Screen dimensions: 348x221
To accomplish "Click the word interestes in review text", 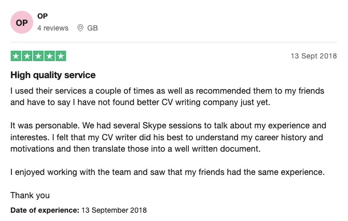I will tap(30, 138).
